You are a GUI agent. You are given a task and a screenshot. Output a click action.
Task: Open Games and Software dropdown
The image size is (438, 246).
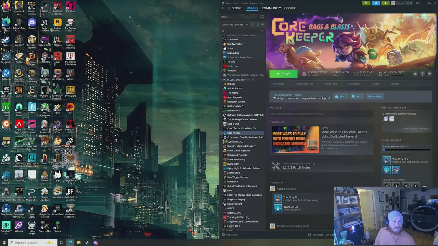[234, 25]
